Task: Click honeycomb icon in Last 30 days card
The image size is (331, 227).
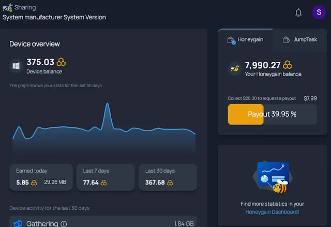Action: click(x=170, y=182)
